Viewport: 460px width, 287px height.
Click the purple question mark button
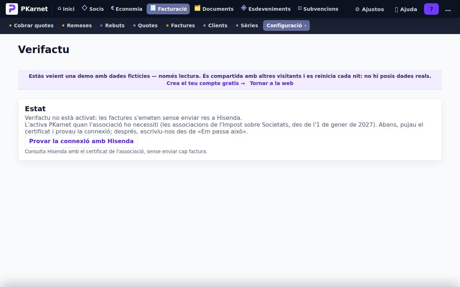[x=431, y=9]
